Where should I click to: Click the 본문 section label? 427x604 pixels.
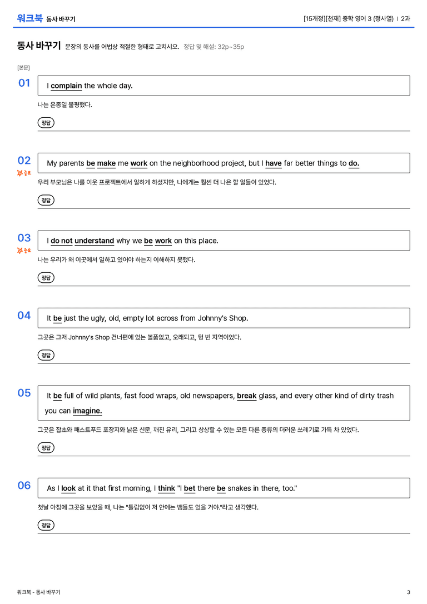tap(23, 67)
